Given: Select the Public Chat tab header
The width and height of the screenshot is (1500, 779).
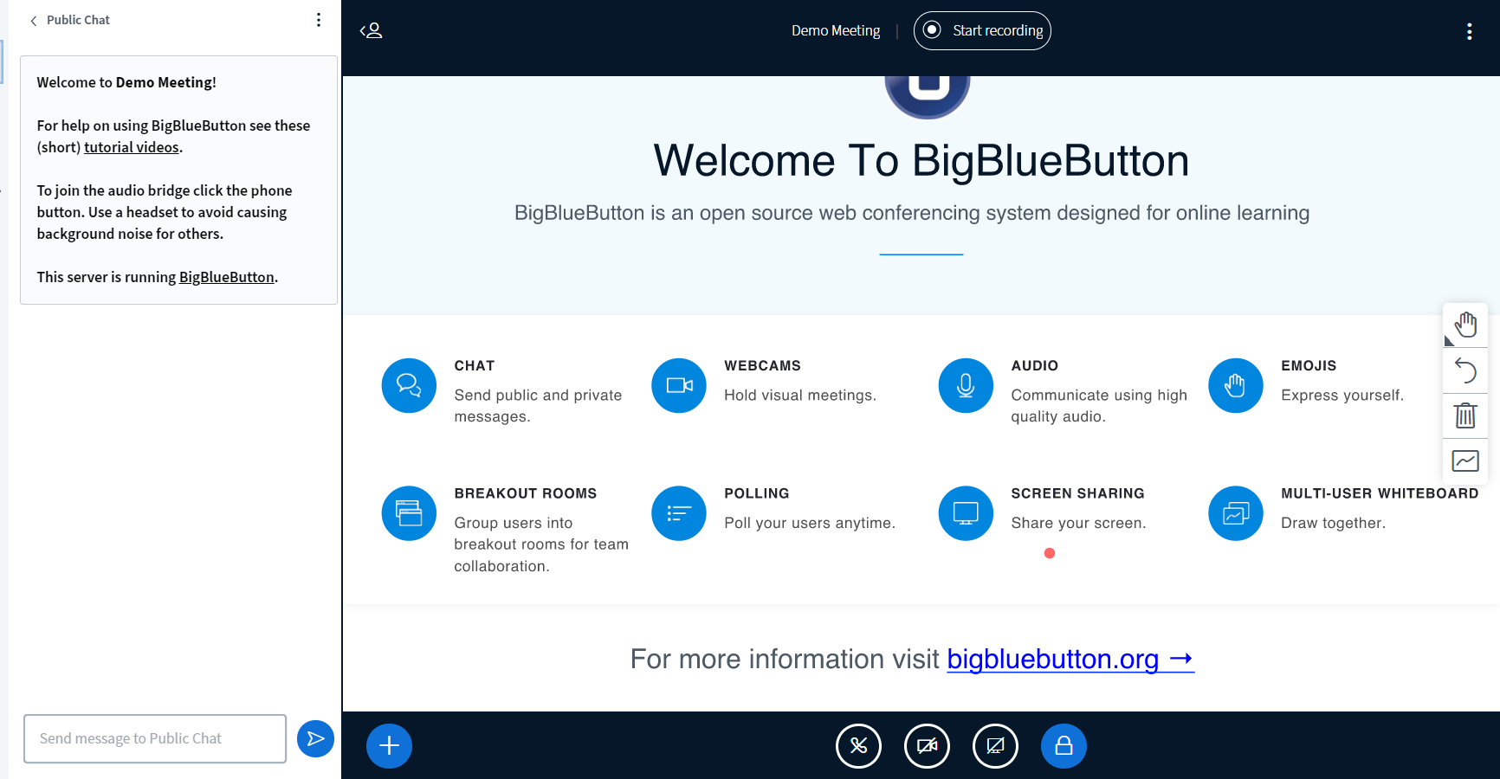Looking at the screenshot, I should [79, 19].
